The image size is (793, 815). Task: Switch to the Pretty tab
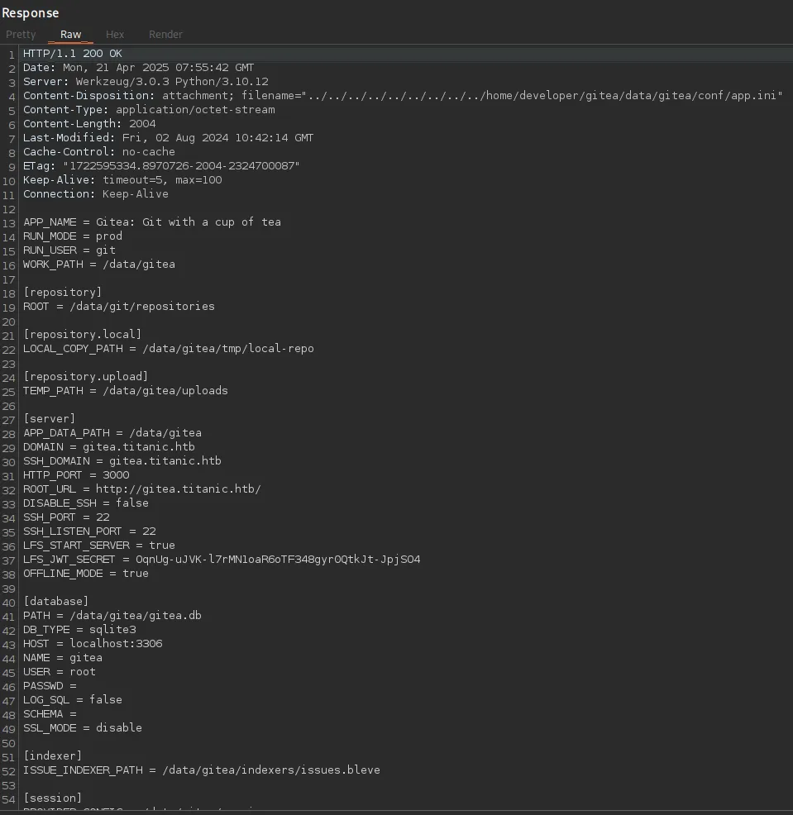coord(21,35)
